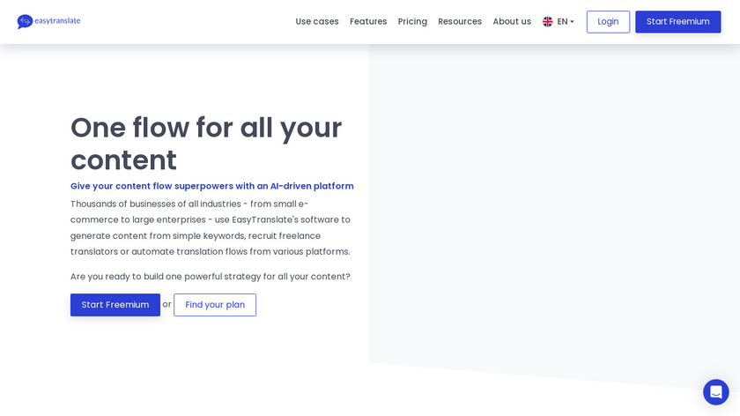Open the Use cases menu

point(317,22)
